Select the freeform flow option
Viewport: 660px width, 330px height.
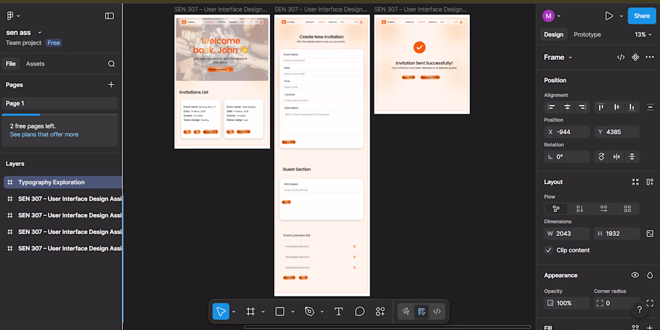[x=556, y=209]
